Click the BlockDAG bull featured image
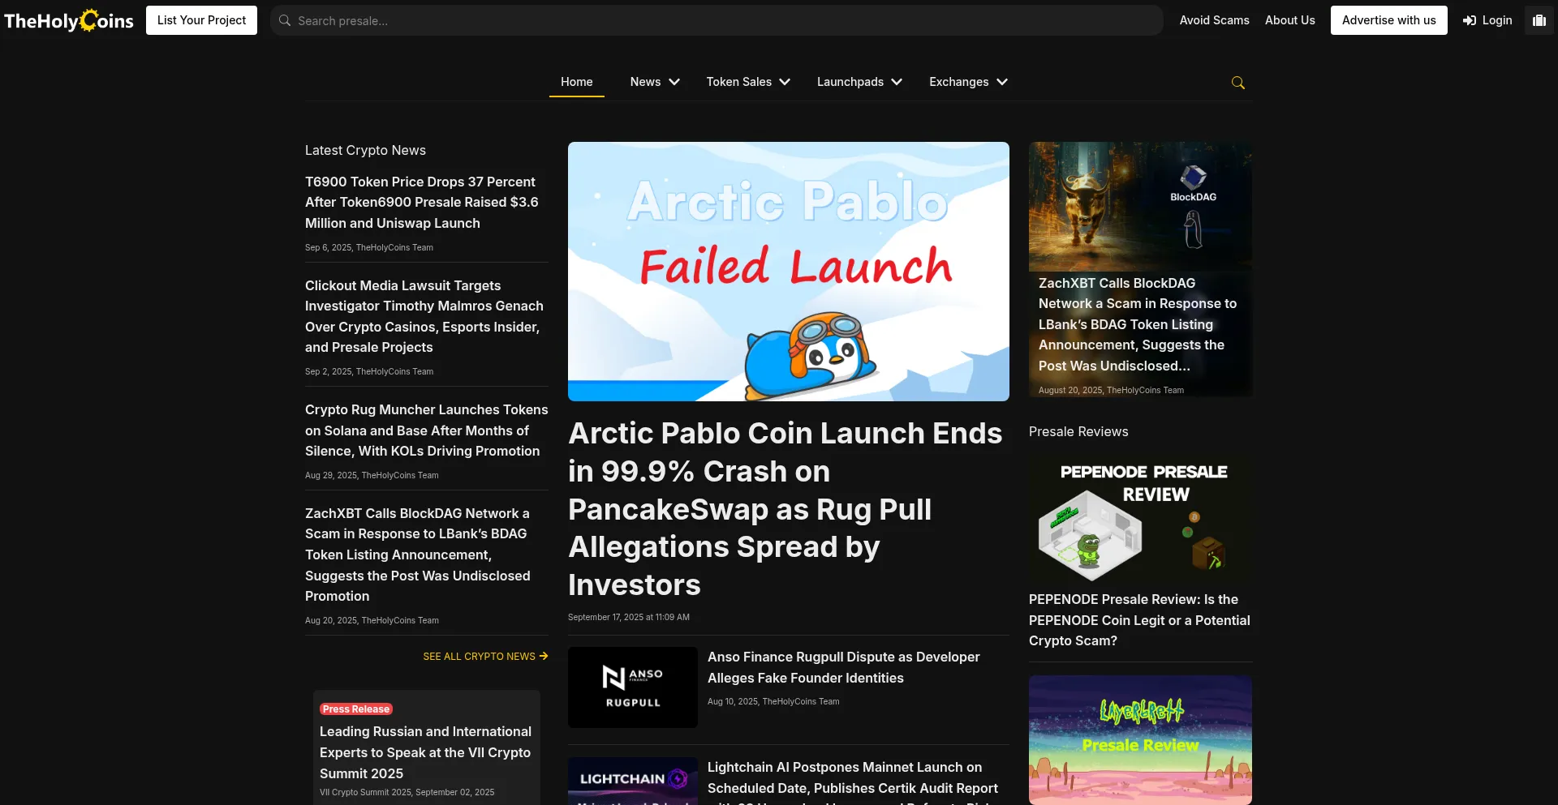The image size is (1558, 805). point(1140,207)
